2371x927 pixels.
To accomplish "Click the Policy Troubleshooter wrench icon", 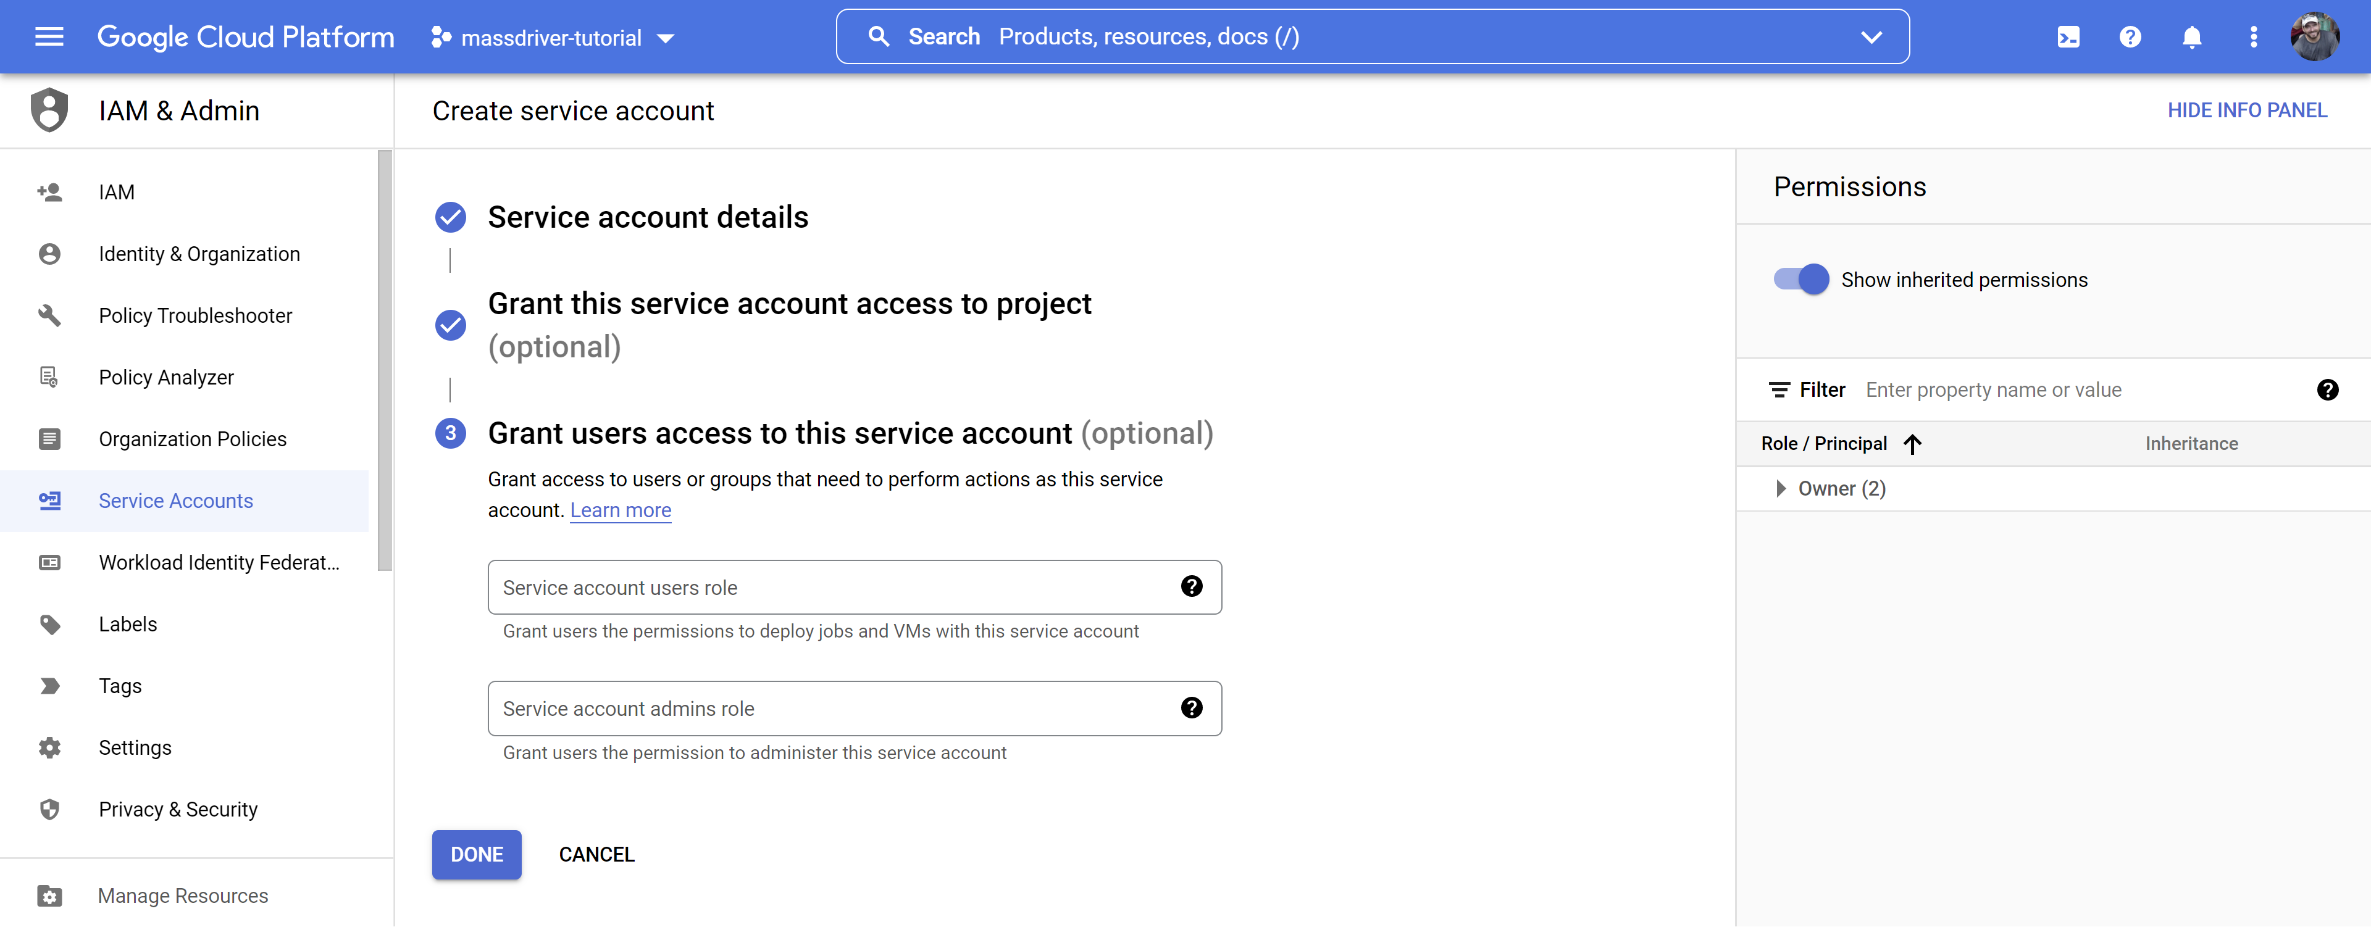I will click(x=49, y=315).
